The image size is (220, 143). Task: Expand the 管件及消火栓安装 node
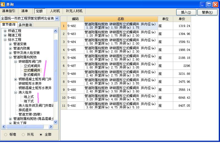[10, 53]
